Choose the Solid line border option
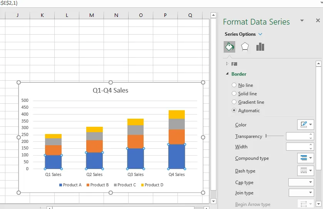Screen dimensions: 323x209 click(234, 94)
